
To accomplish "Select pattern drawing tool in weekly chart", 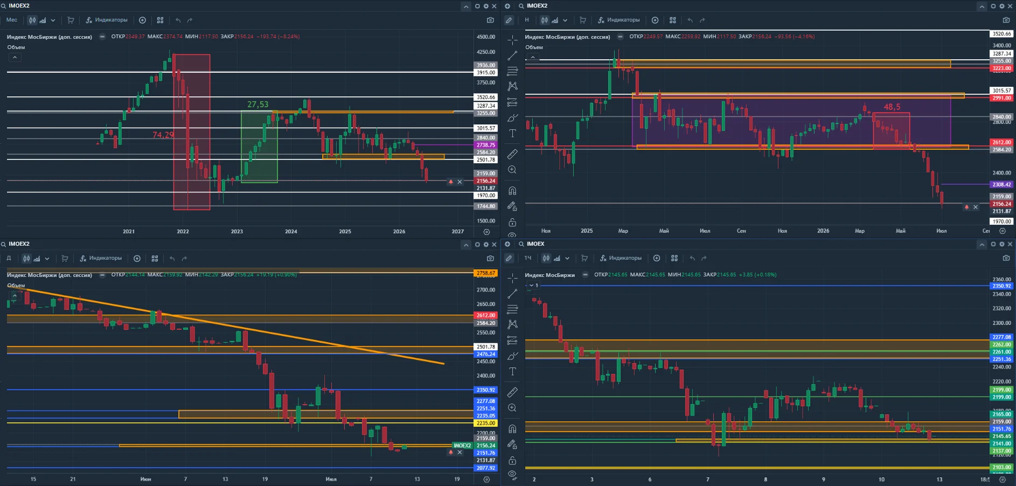I will coord(512,86).
